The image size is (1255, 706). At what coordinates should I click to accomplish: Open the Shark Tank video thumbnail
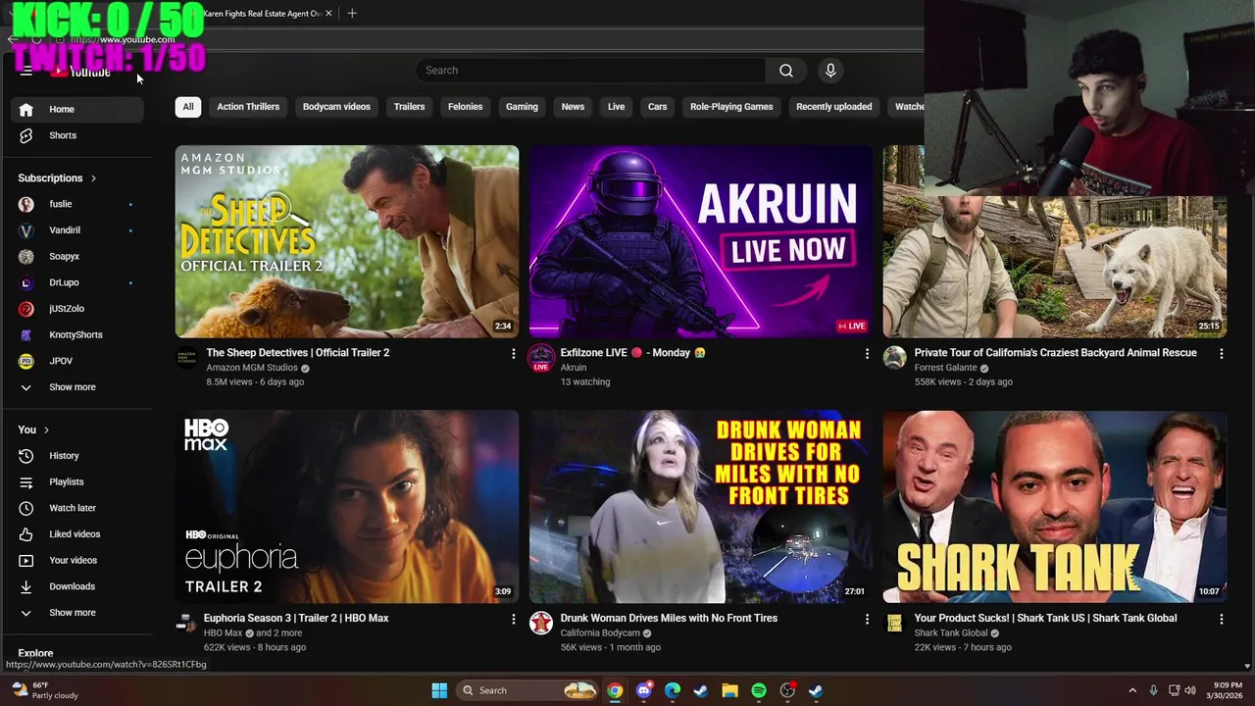[x=1055, y=507]
